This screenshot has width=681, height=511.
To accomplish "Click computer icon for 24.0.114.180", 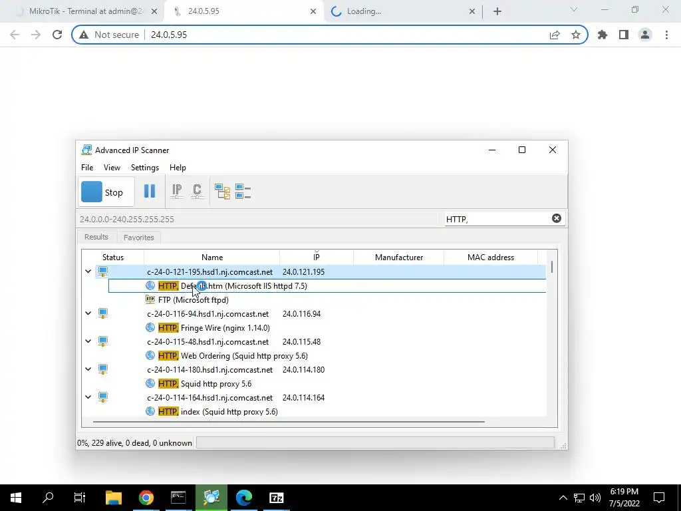I will (x=103, y=369).
